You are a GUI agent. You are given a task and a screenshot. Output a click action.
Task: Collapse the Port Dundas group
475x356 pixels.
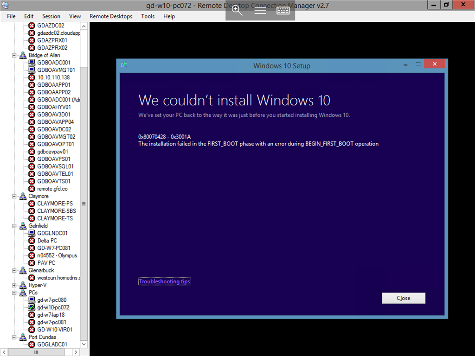(x=14, y=337)
